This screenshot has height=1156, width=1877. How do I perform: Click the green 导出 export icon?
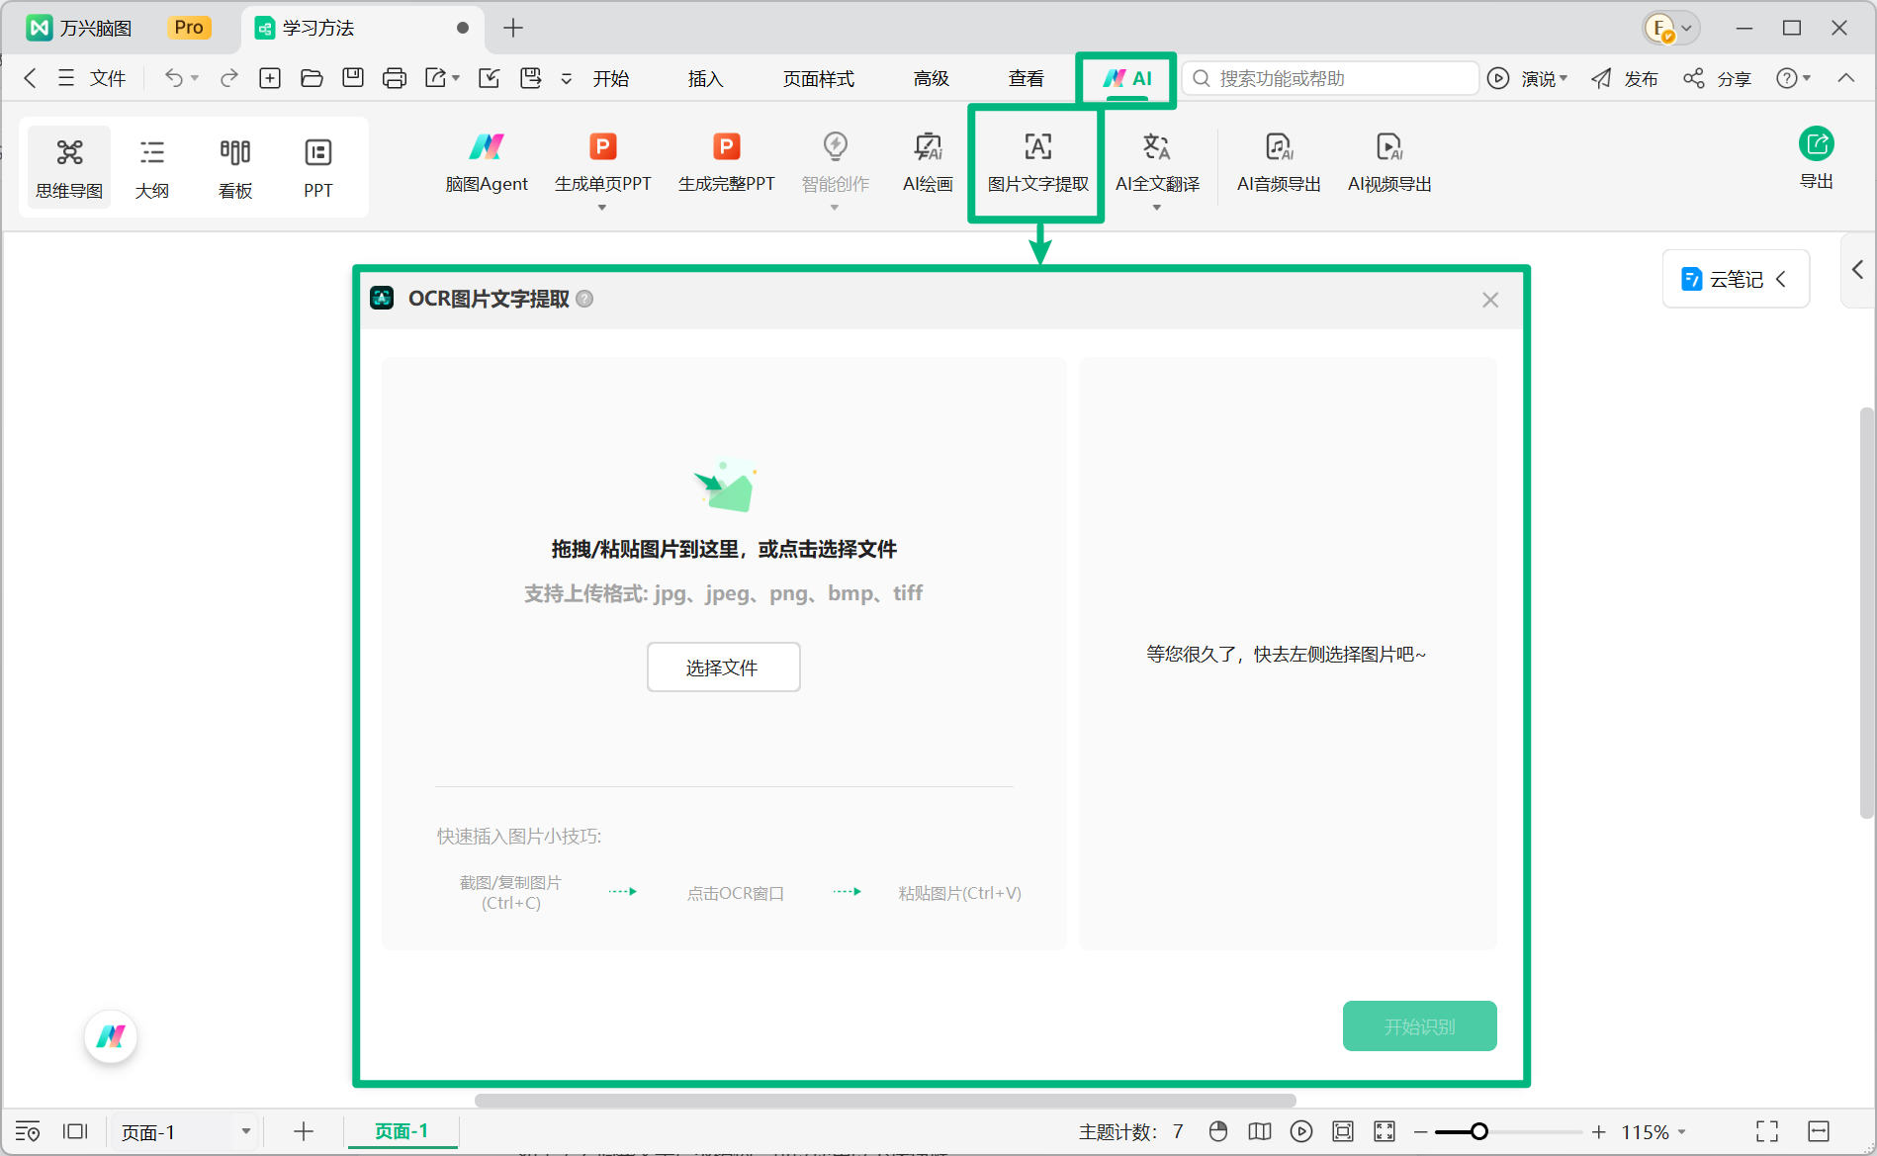(x=1816, y=144)
